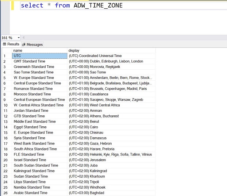227x196 pixels.
Task: Select the 'Central Europe Standard Time' cell
Action: (x=40, y=83)
